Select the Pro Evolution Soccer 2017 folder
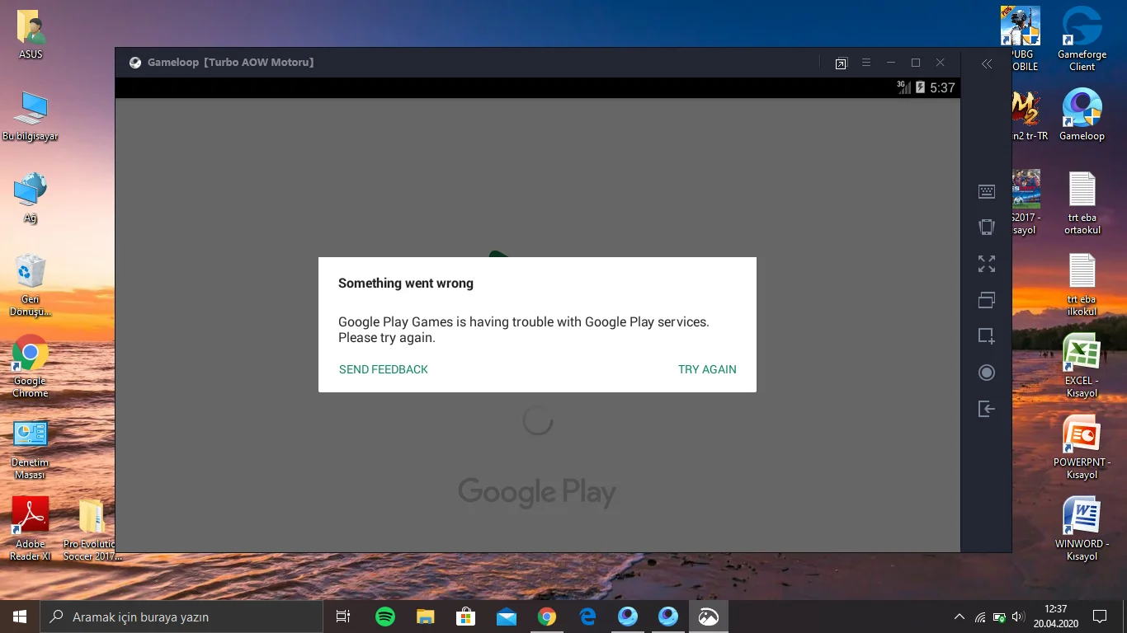Screen dimensions: 1127x633 92,529
